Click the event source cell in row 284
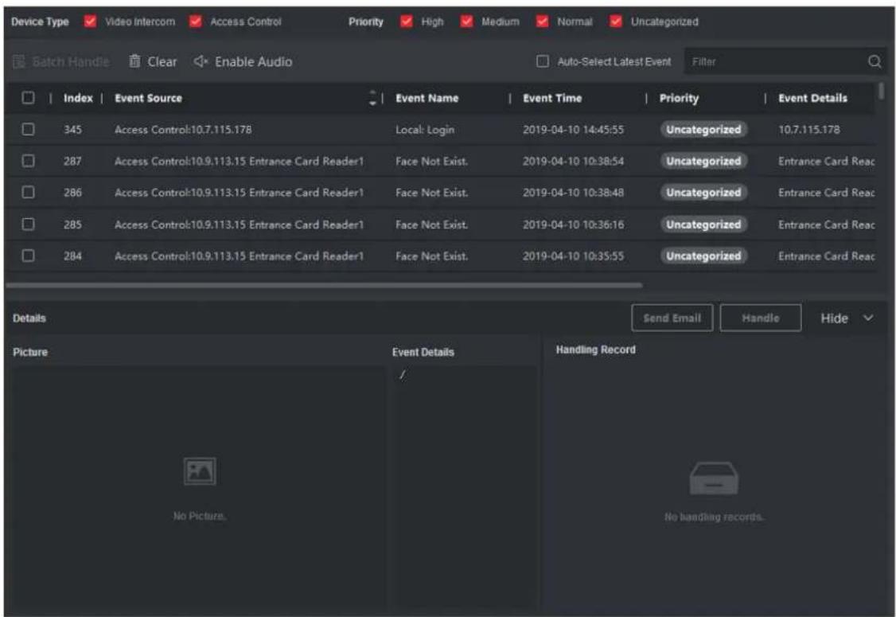Screen dimensions: 896x617 coord(239,256)
